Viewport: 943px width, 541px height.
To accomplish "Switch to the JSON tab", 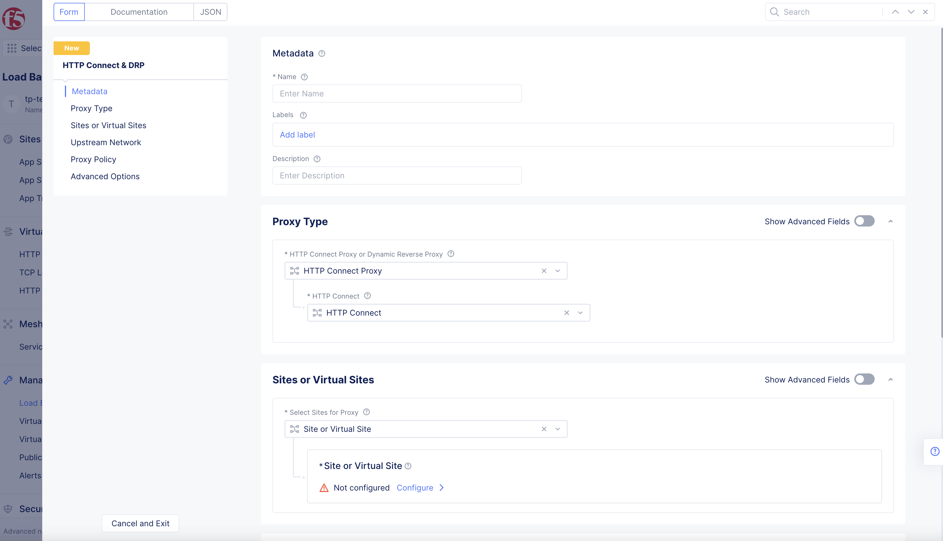I will (210, 12).
